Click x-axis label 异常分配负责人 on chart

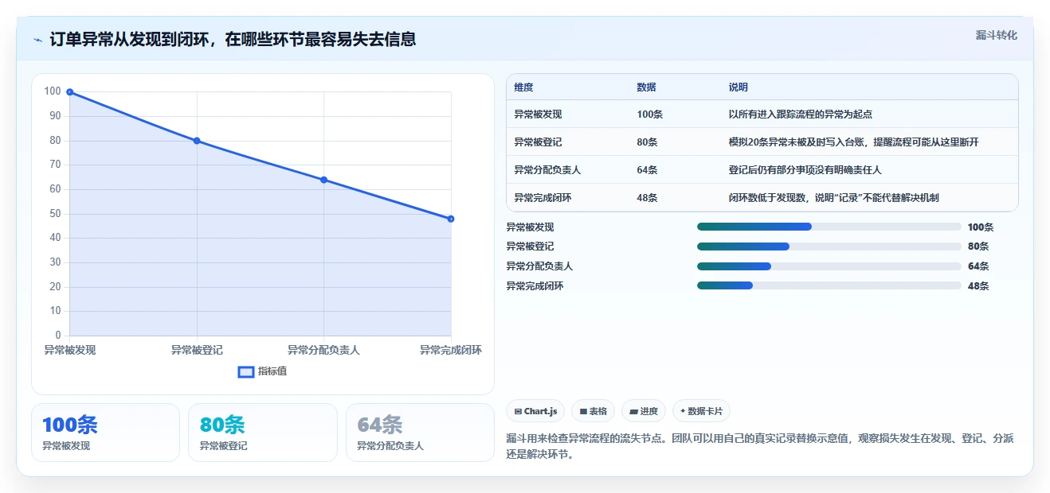pos(323,350)
